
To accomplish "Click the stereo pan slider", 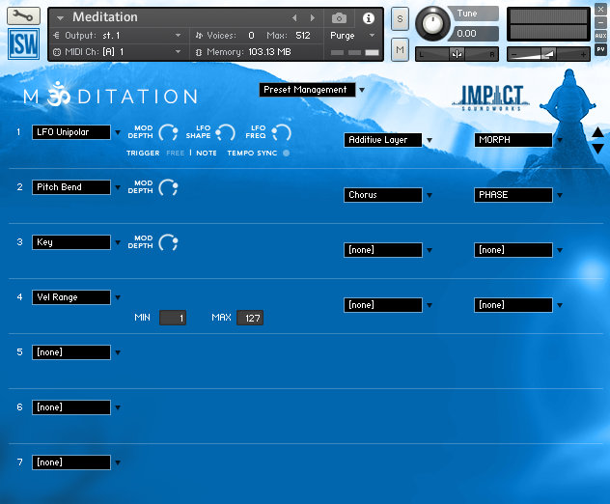I will (457, 54).
